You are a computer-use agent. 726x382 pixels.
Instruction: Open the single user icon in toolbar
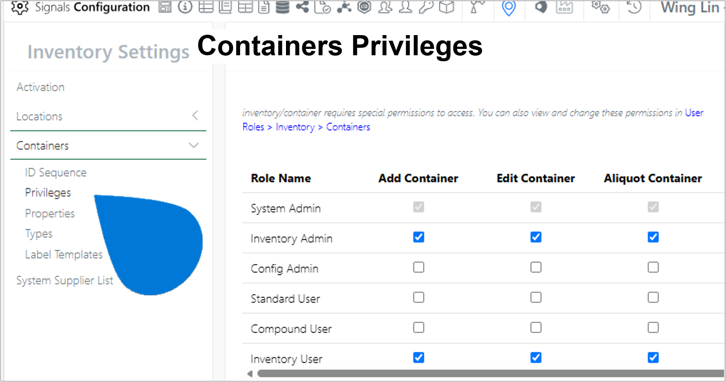405,7
